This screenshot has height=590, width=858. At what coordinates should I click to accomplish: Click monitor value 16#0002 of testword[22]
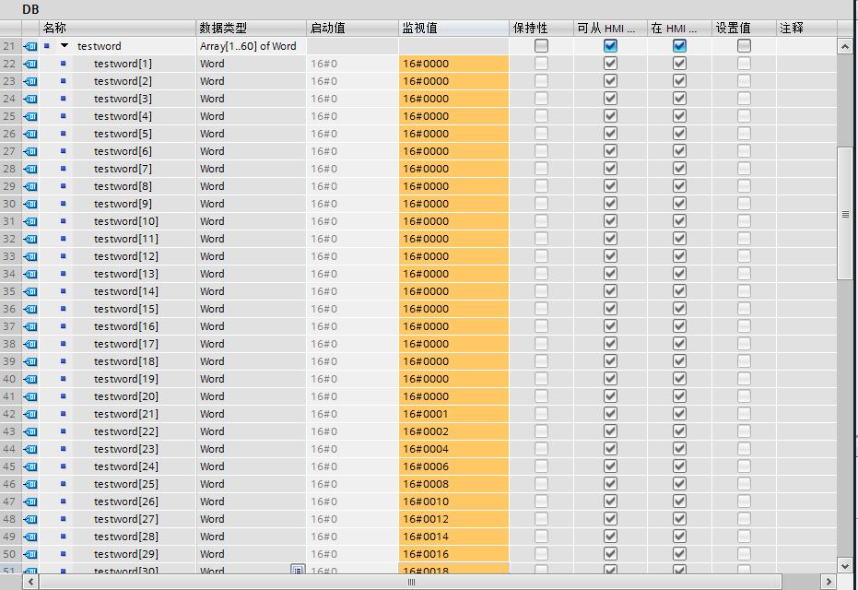click(x=453, y=431)
